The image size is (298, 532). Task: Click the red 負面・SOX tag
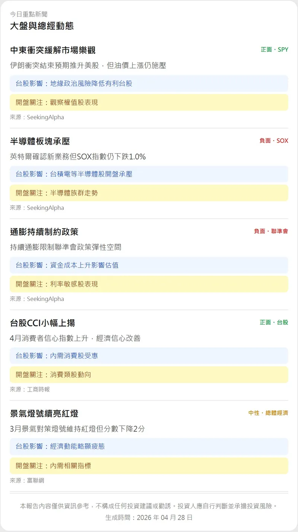[273, 141]
